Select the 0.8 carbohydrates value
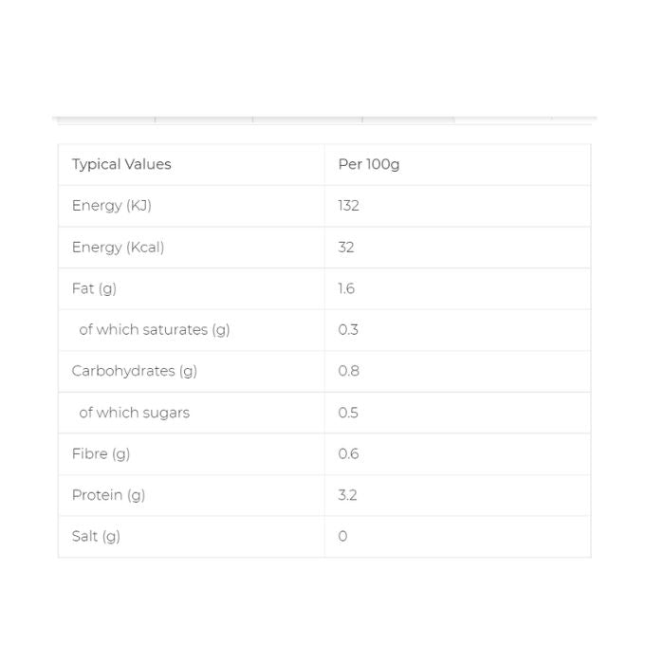The image size is (664, 664). (348, 371)
